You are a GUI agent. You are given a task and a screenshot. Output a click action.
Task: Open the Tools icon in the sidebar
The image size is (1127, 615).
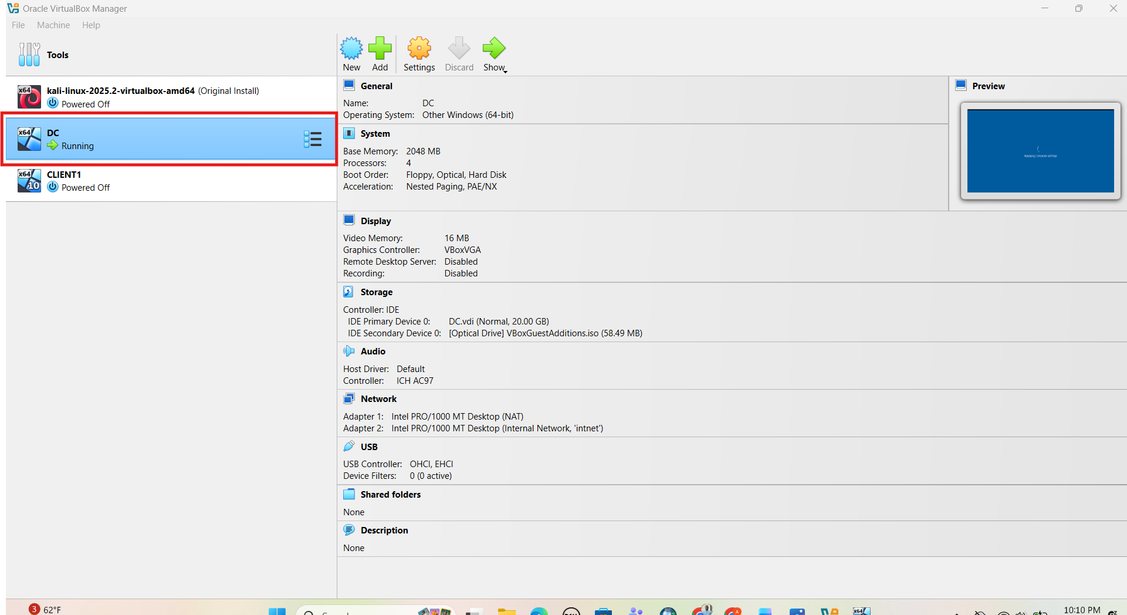coord(29,55)
